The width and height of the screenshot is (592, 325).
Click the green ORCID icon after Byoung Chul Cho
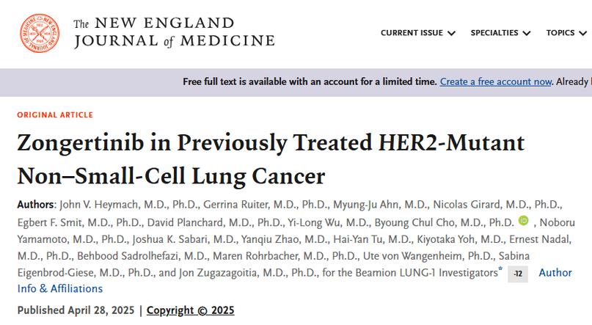tap(523, 220)
